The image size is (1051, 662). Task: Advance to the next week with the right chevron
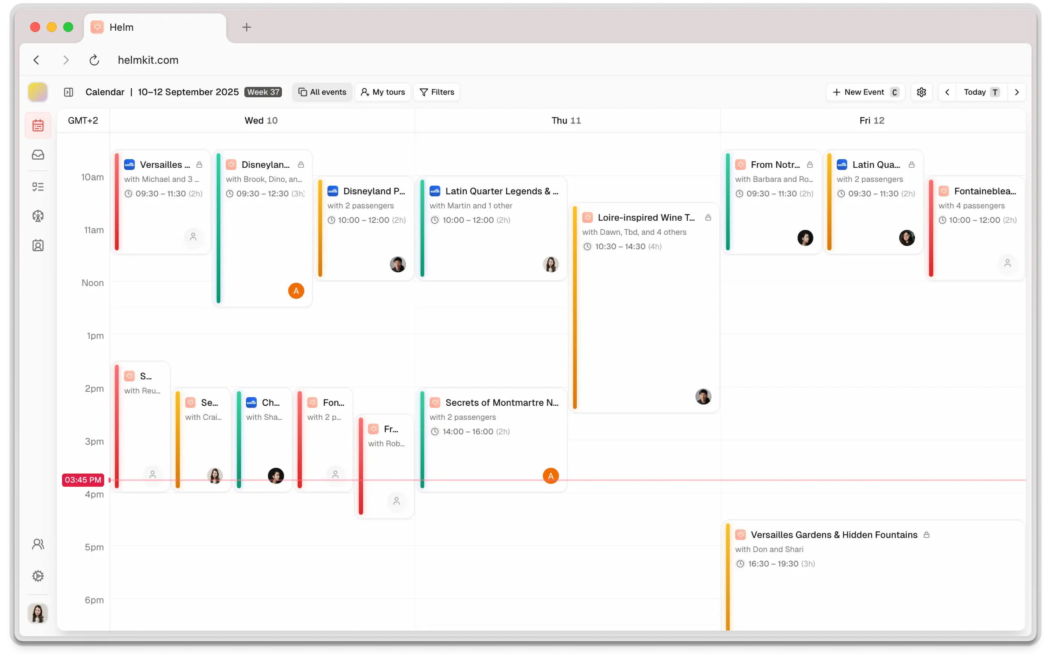pyautogui.click(x=1017, y=92)
